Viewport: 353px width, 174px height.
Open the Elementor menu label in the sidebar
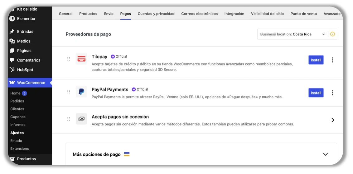click(x=26, y=19)
